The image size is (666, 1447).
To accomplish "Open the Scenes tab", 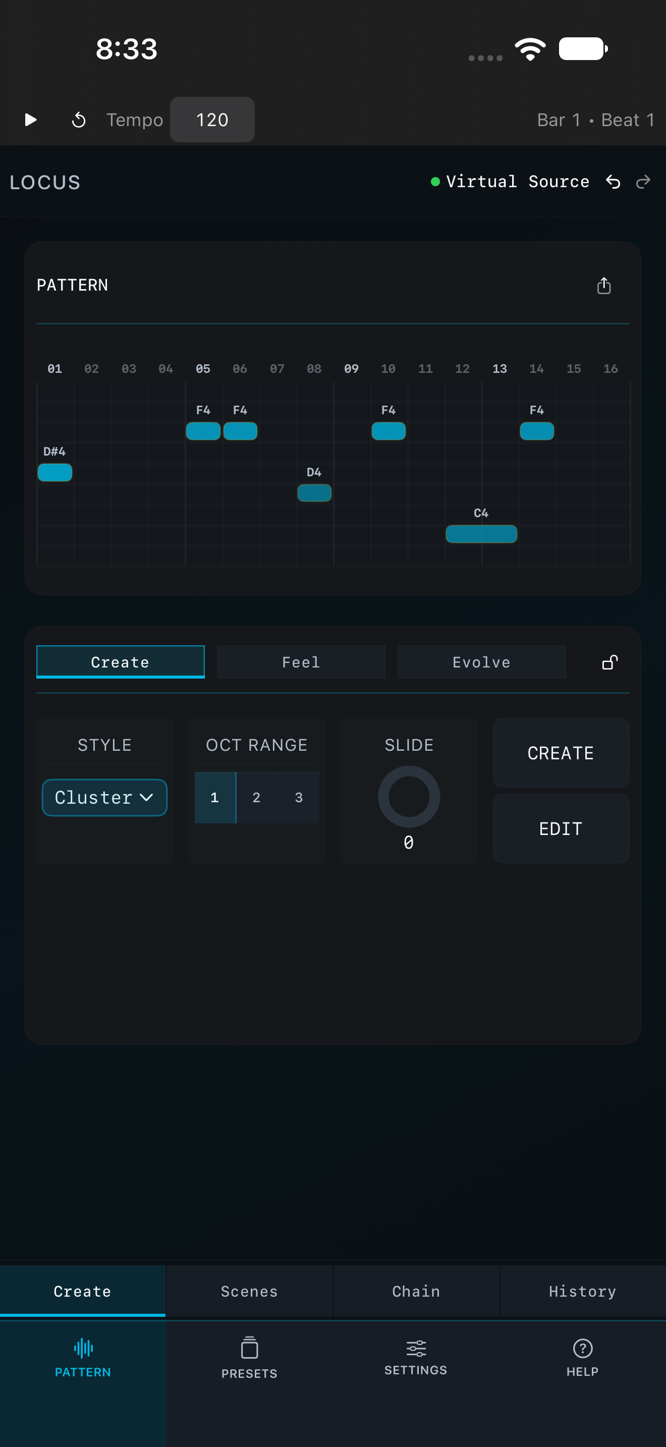I will click(x=249, y=1291).
